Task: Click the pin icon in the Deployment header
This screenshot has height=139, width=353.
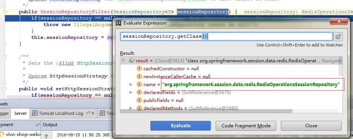Action: [x=37, y=125]
